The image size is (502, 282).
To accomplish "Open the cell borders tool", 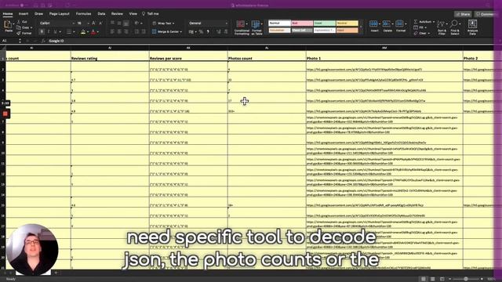I will tap(69, 31).
